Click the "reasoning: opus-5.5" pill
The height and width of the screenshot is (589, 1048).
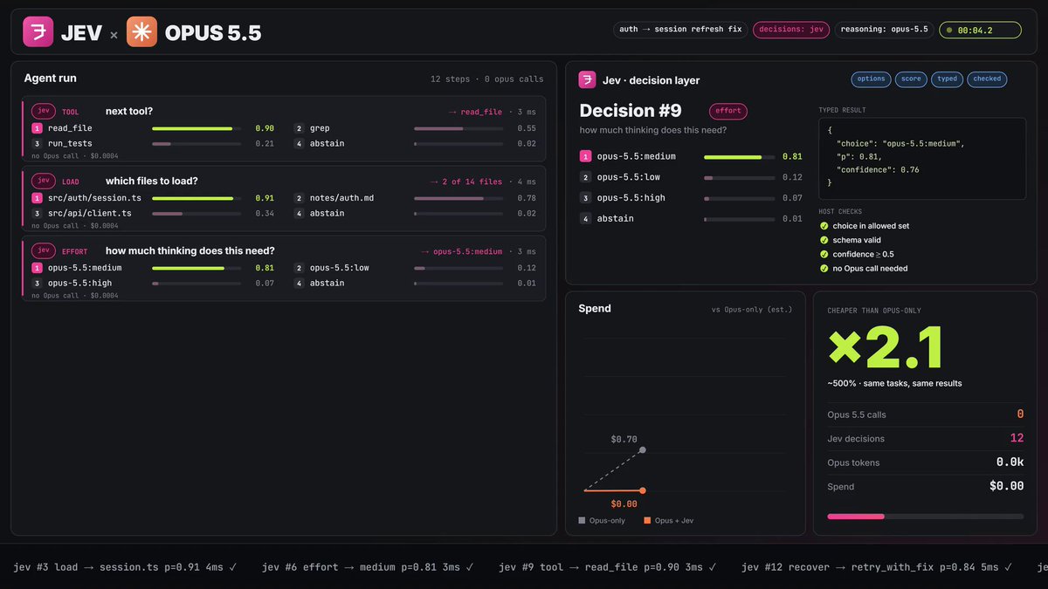coord(884,30)
